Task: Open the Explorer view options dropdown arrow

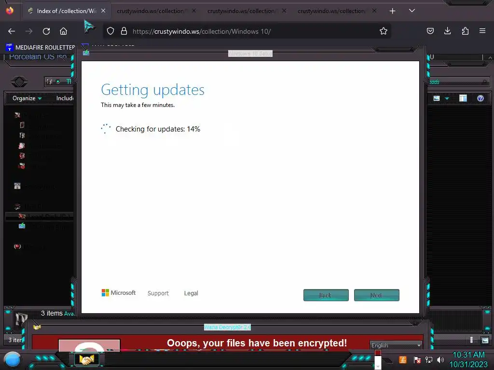Action: (x=447, y=98)
